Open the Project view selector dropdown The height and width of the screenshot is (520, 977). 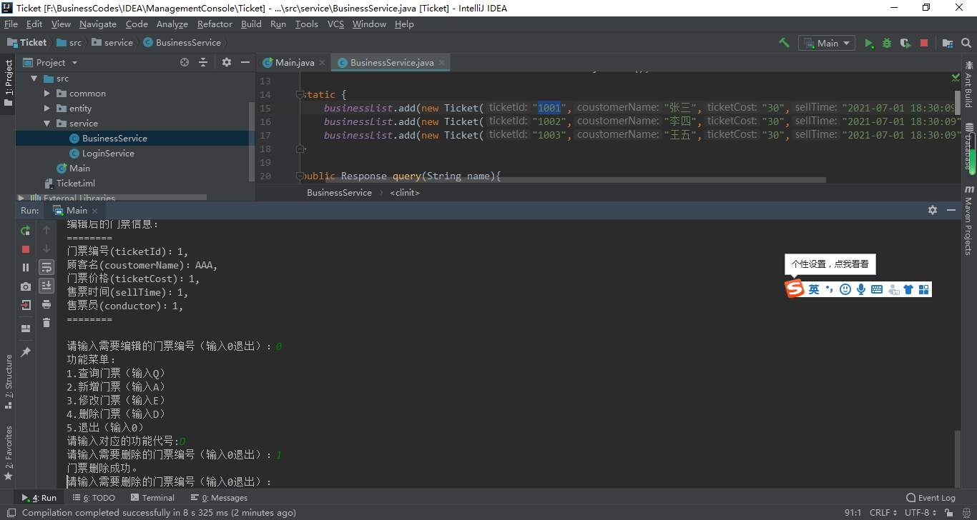51,62
